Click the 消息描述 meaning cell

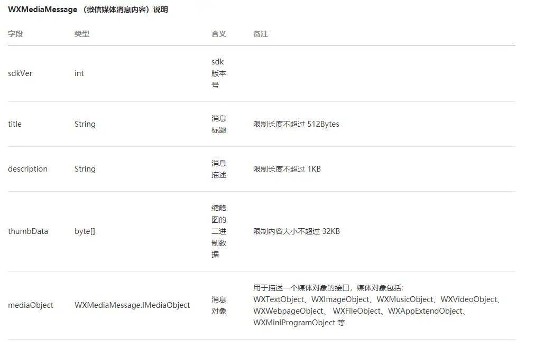point(218,169)
